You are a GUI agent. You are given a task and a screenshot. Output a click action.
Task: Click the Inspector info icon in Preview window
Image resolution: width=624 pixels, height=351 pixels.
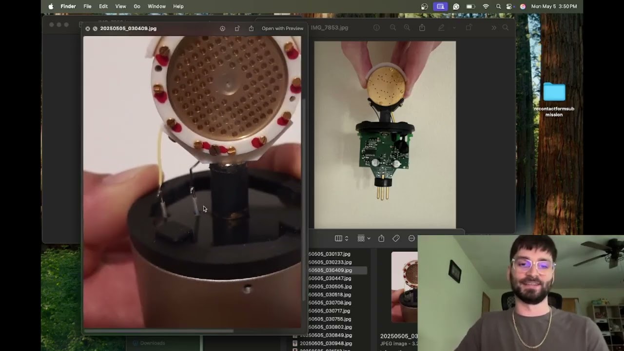376,28
